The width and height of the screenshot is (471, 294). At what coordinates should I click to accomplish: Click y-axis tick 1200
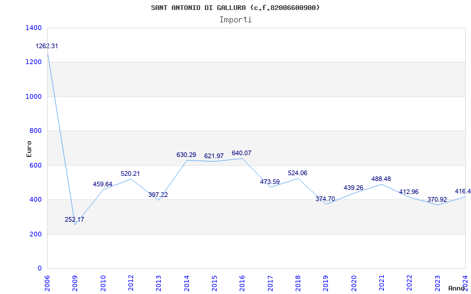(34, 62)
